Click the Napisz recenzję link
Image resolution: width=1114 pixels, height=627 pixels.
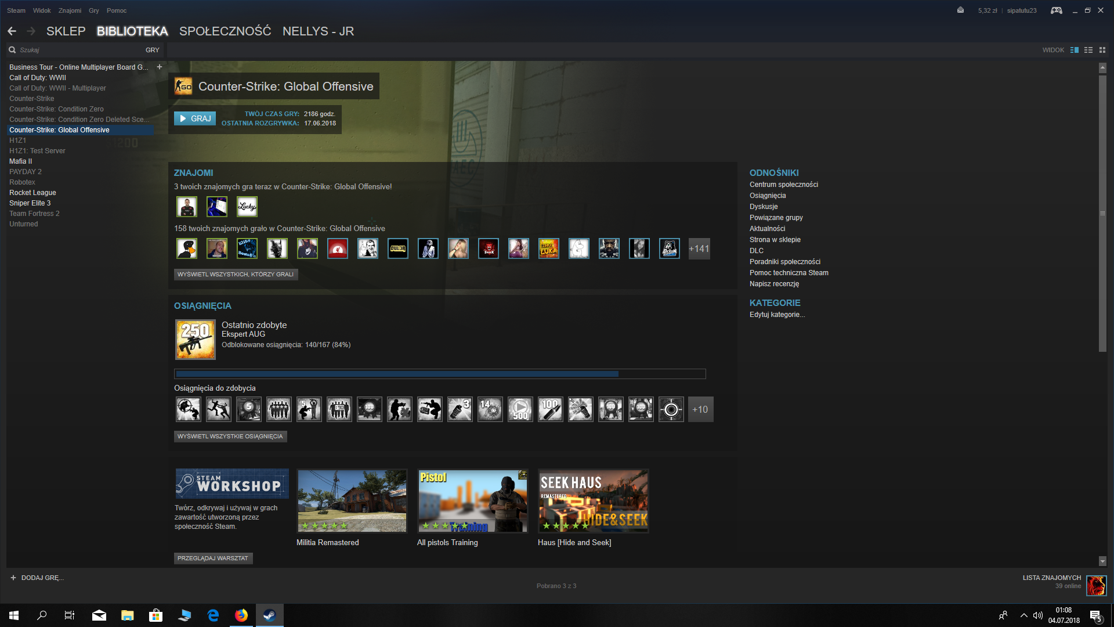pyautogui.click(x=774, y=284)
